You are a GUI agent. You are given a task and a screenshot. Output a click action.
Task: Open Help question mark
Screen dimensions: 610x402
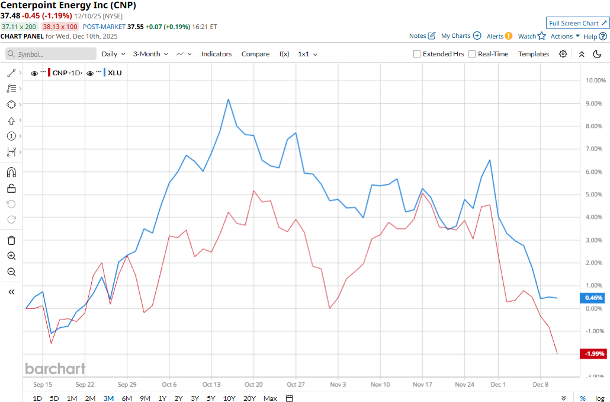[x=603, y=36]
